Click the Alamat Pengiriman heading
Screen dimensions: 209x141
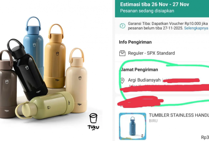click(138, 70)
